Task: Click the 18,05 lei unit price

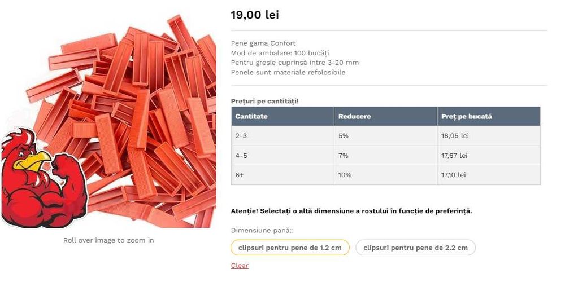Action: pyautogui.click(x=455, y=136)
